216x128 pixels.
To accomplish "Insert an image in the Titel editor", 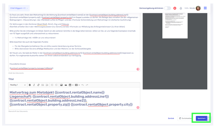I will pyautogui.click(x=61, y=85).
